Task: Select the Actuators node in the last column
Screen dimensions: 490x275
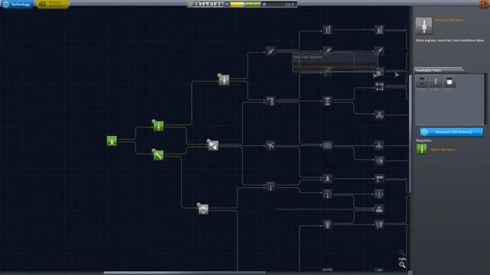Action: [380, 115]
